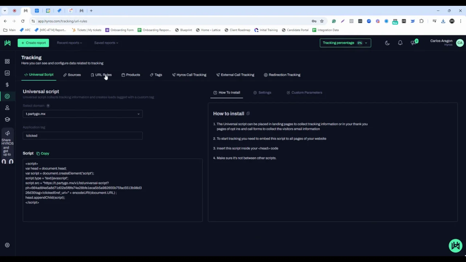Expand Saved reports dropdown

tap(106, 43)
